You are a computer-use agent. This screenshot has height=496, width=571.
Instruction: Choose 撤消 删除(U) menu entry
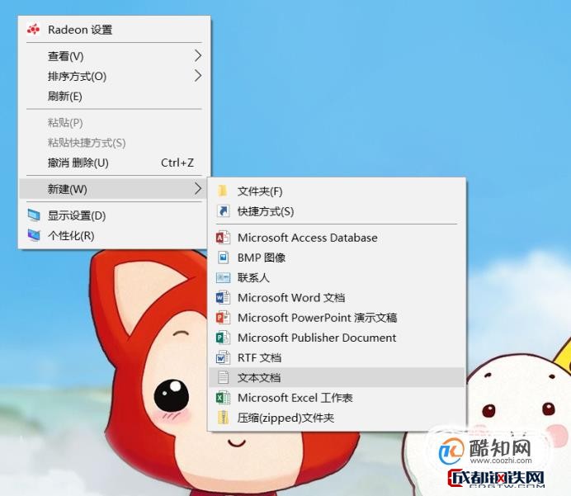coord(114,163)
